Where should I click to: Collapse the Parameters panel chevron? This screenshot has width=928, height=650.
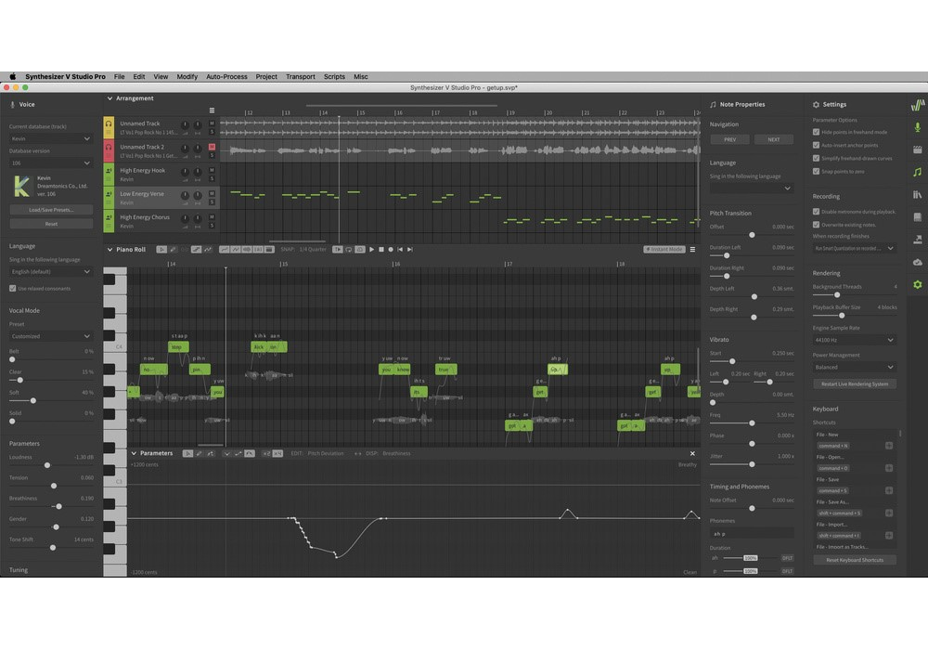134,453
